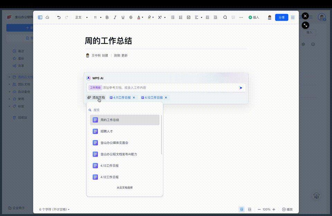Open the text alignment dropdown
332x216 pixels.
pos(198,17)
